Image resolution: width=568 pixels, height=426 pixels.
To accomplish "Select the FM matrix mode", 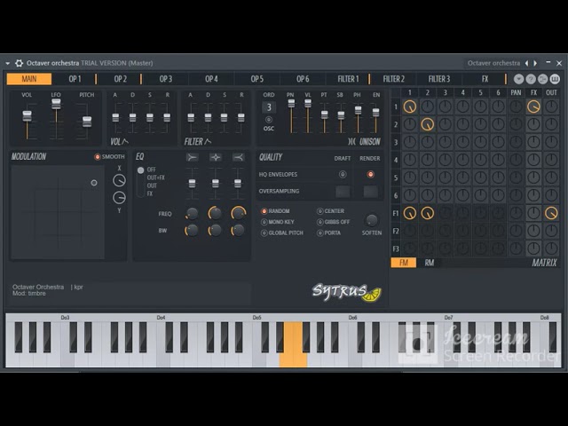I will (x=404, y=263).
